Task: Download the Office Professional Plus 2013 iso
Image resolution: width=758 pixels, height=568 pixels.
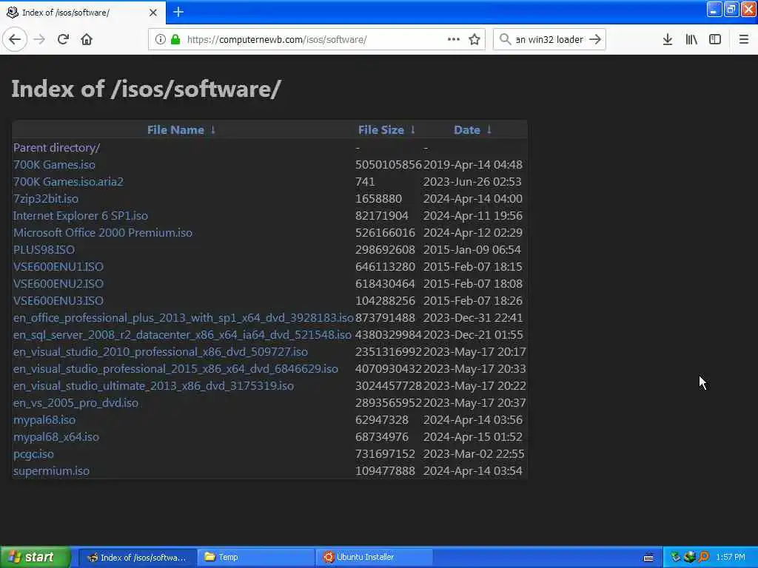Action: [x=184, y=318]
